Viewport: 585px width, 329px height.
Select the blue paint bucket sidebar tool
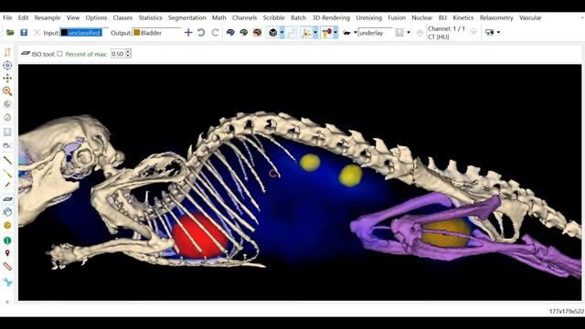[x=7, y=212]
